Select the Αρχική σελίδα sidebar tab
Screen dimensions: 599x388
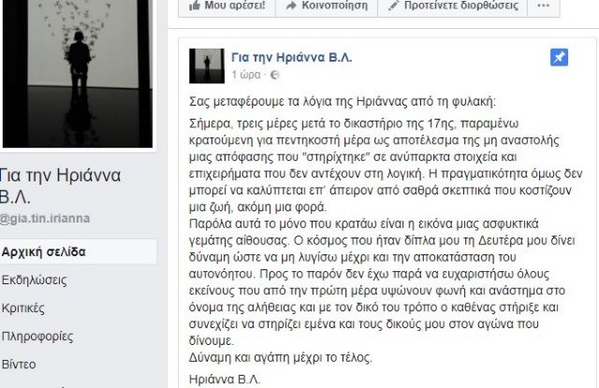point(79,251)
